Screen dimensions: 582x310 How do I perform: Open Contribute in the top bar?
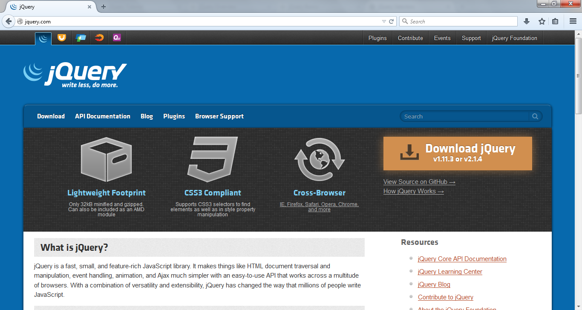pyautogui.click(x=410, y=38)
